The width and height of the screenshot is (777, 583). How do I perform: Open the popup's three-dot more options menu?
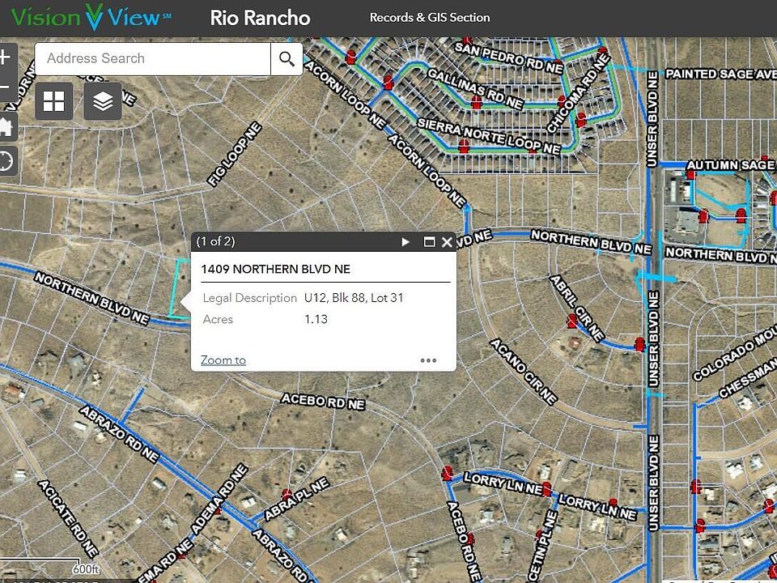coord(428,361)
